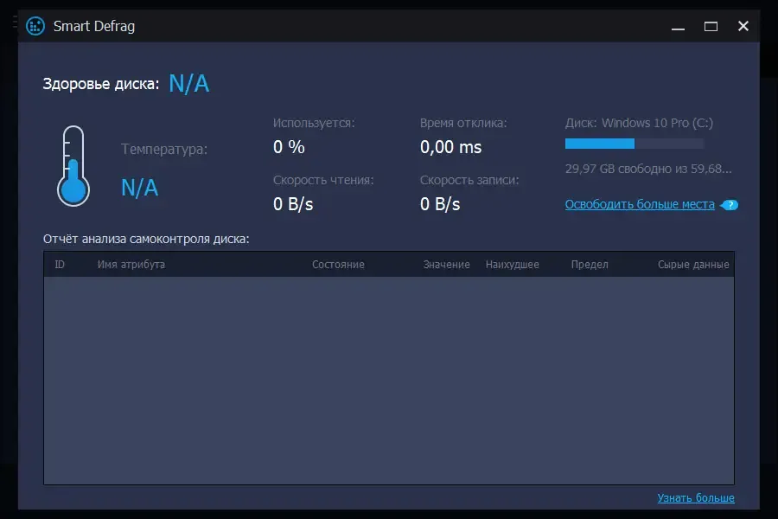The height and width of the screenshot is (519, 778).
Task: Click the 'Smart Defrag' window title
Action: (x=93, y=26)
